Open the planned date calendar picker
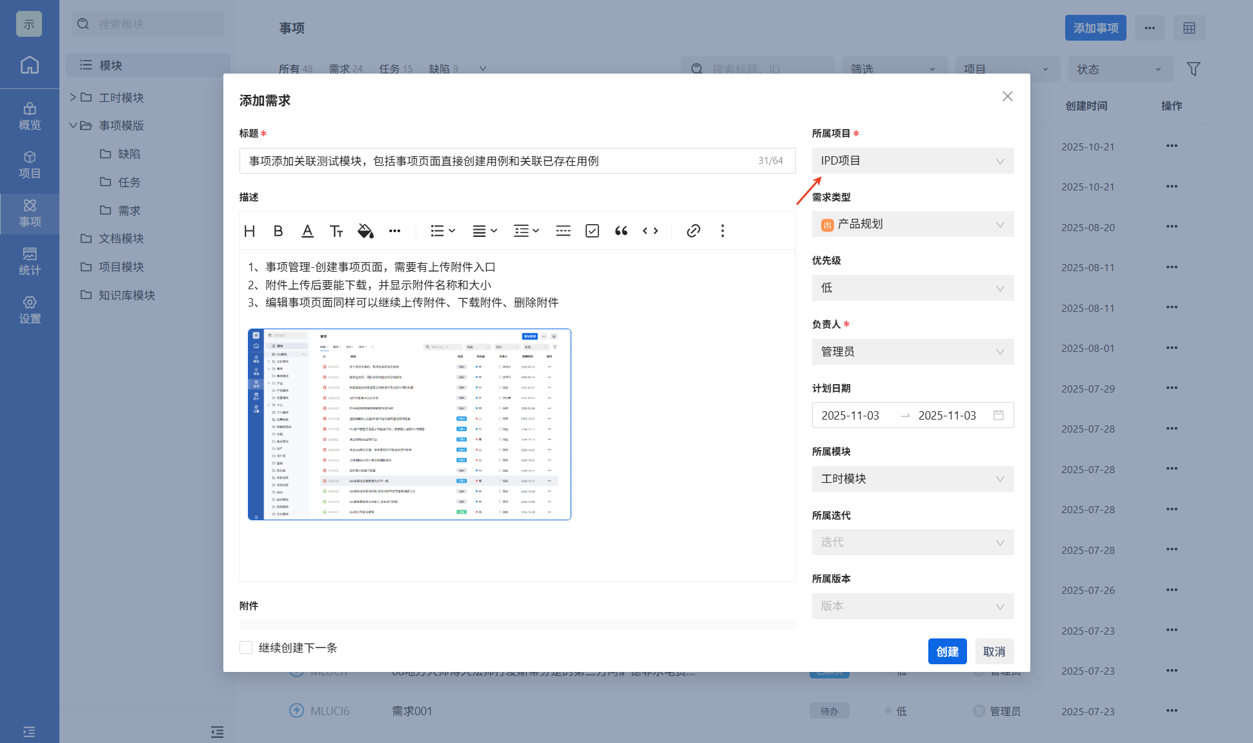The image size is (1253, 743). 998,415
